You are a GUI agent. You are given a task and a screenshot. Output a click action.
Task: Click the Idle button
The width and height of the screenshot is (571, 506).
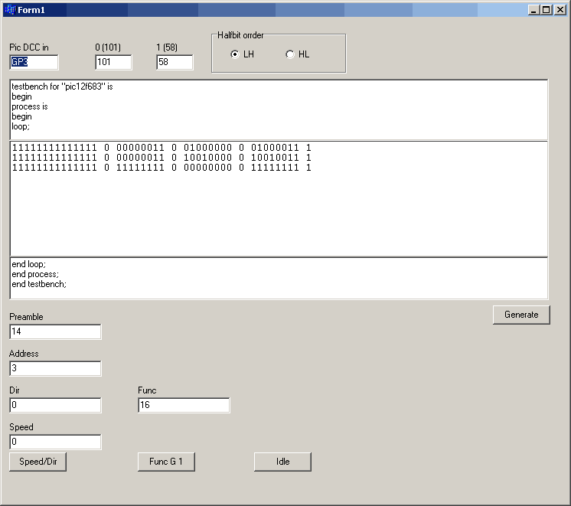282,462
